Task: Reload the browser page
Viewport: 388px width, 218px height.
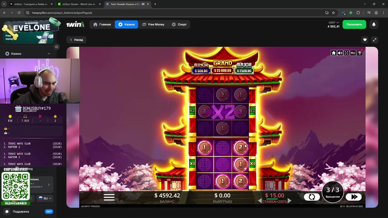Action: click(x=19, y=13)
